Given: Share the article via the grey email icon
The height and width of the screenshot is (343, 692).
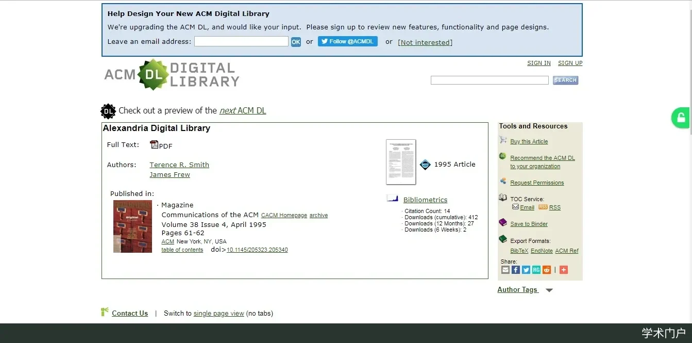Looking at the screenshot, I should coord(505,270).
